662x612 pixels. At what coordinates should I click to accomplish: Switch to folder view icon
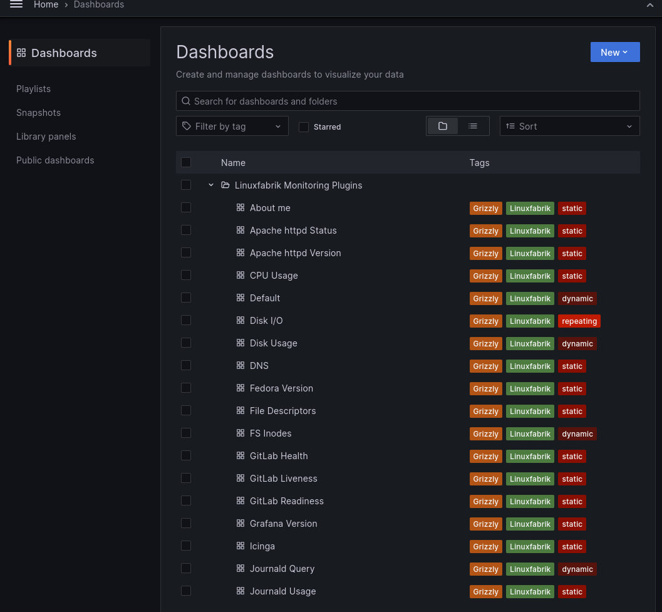point(442,126)
